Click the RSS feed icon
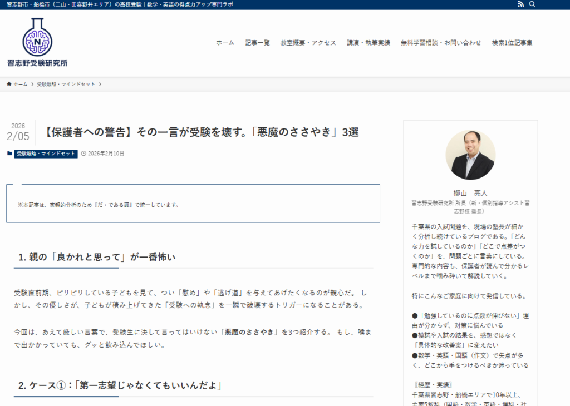The width and height of the screenshot is (570, 406). (x=520, y=4)
